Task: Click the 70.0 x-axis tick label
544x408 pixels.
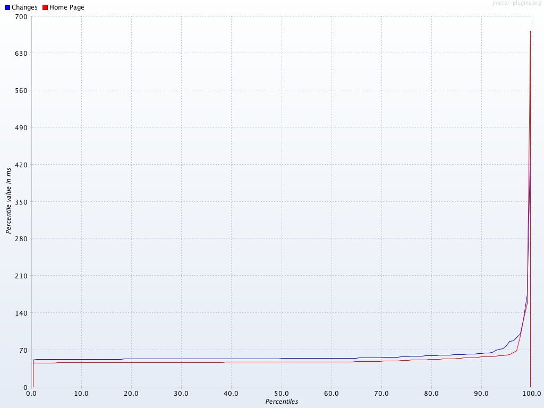Action: tap(381, 394)
